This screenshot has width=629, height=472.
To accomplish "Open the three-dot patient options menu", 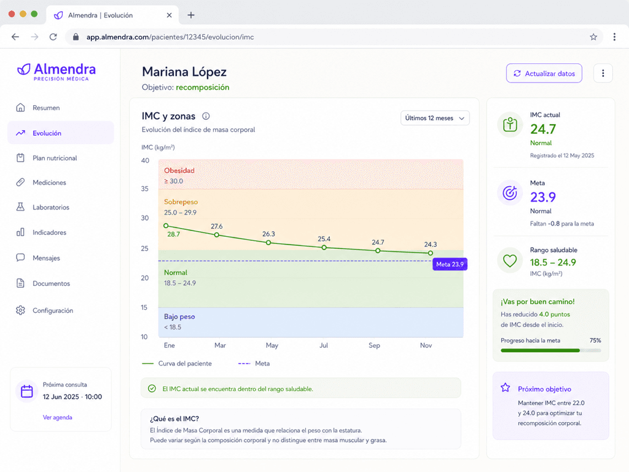I will 603,73.
